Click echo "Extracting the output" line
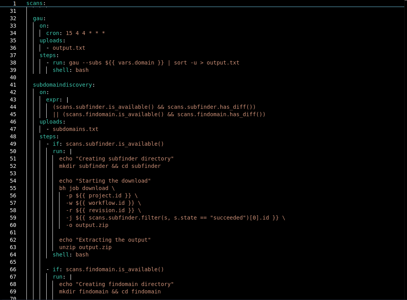407x300 pixels. coord(105,240)
